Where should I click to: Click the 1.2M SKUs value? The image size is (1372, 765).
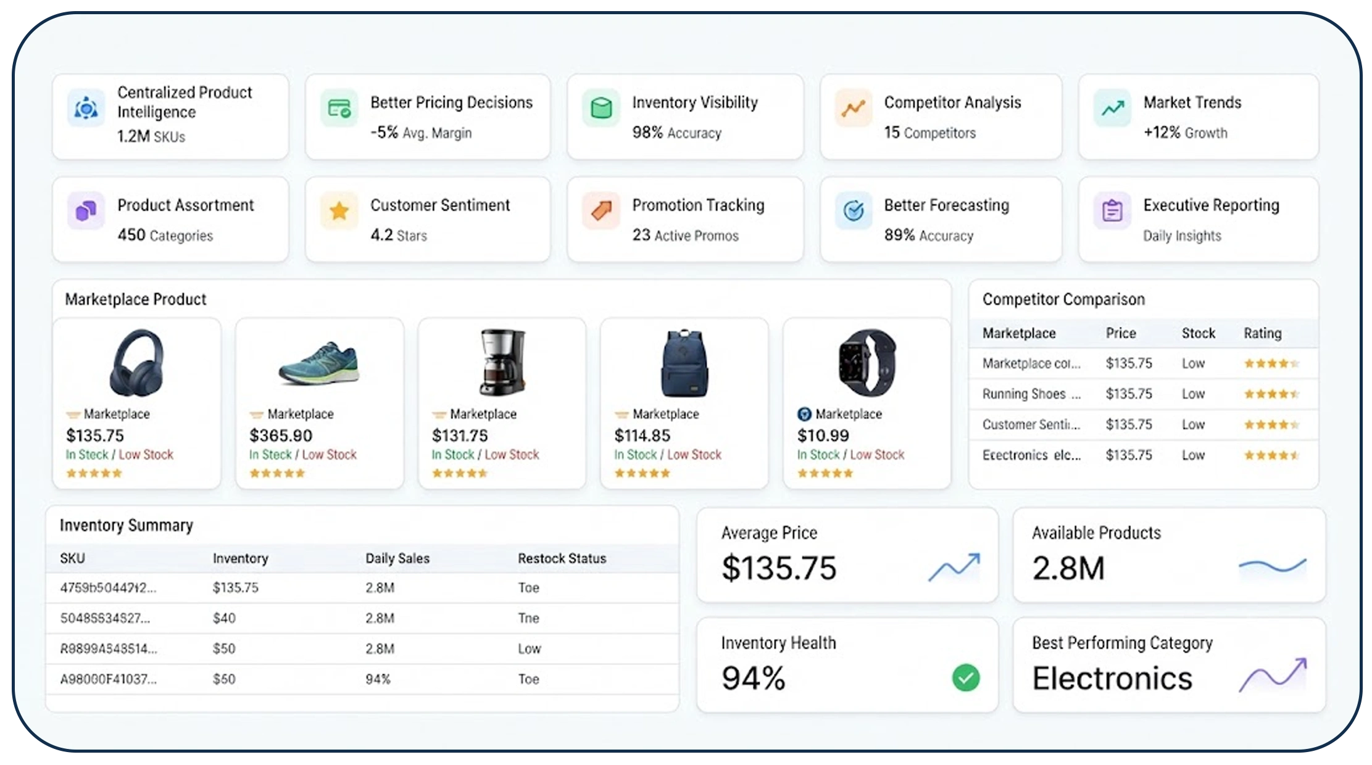[151, 136]
